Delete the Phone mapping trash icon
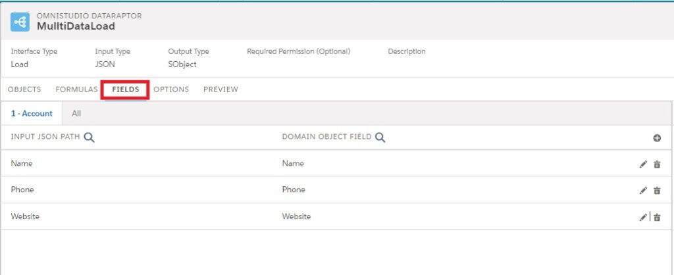 (657, 191)
